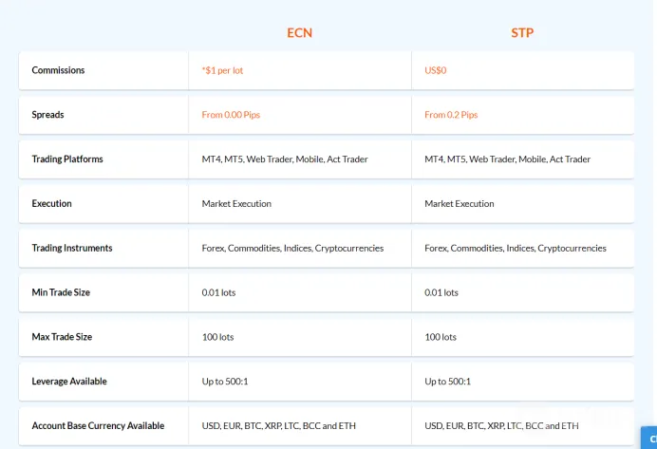Select Account Base Currency Available label
657x449 pixels.
pos(98,425)
